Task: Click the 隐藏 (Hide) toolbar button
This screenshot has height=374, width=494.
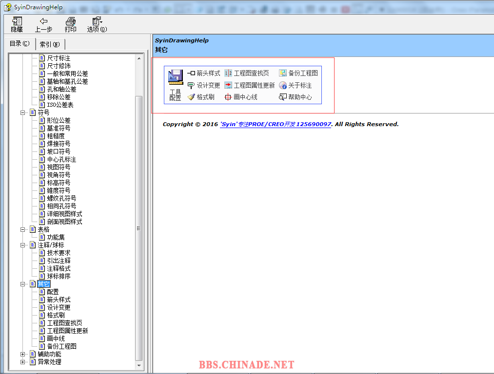Action: 17,24
